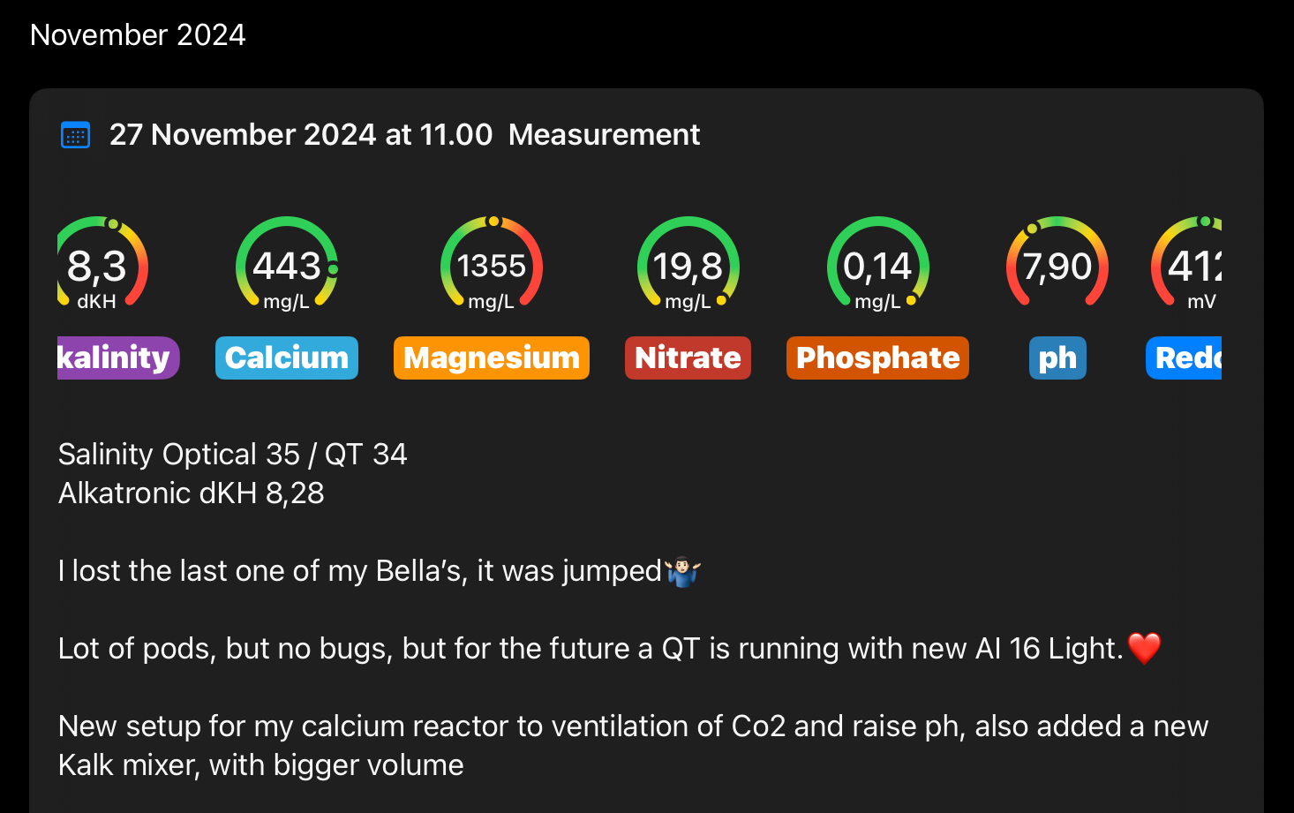Tap the purple Alkalinity label
Image resolution: width=1294 pixels, height=813 pixels.
pos(116,358)
